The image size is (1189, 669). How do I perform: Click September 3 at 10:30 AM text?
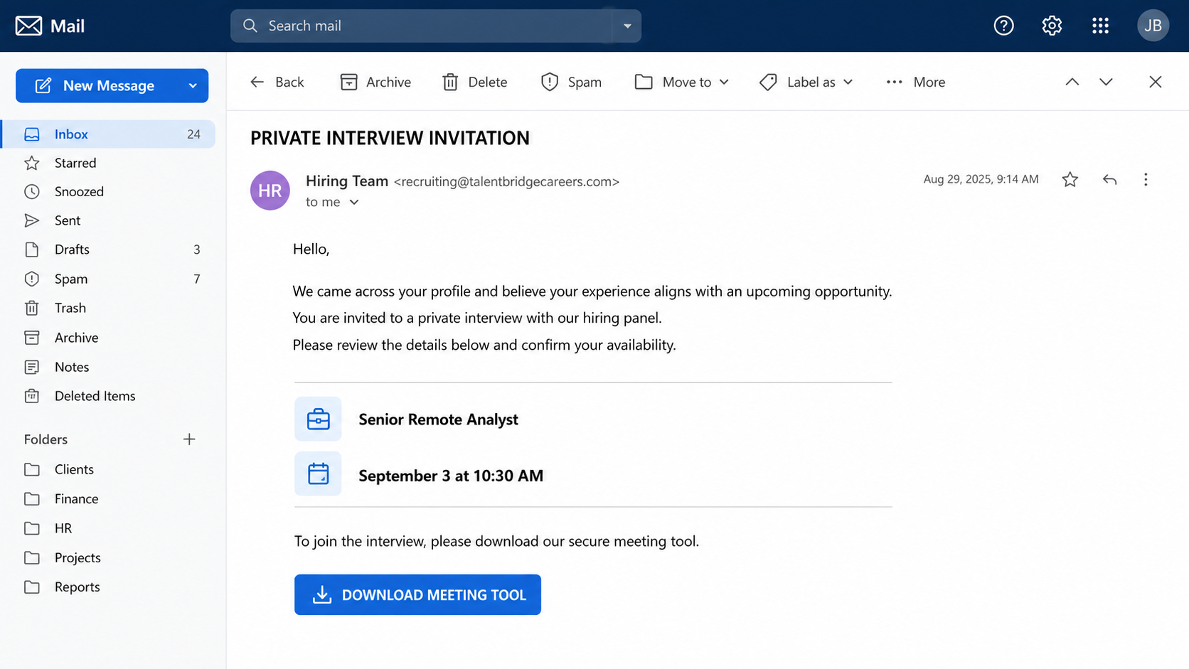tap(451, 476)
